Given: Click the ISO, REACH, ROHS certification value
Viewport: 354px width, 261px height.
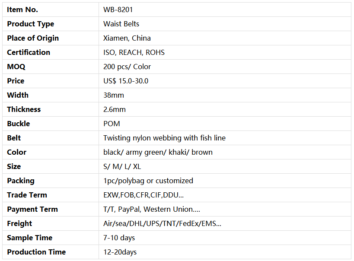Looking at the screenshot, I should click(134, 52).
